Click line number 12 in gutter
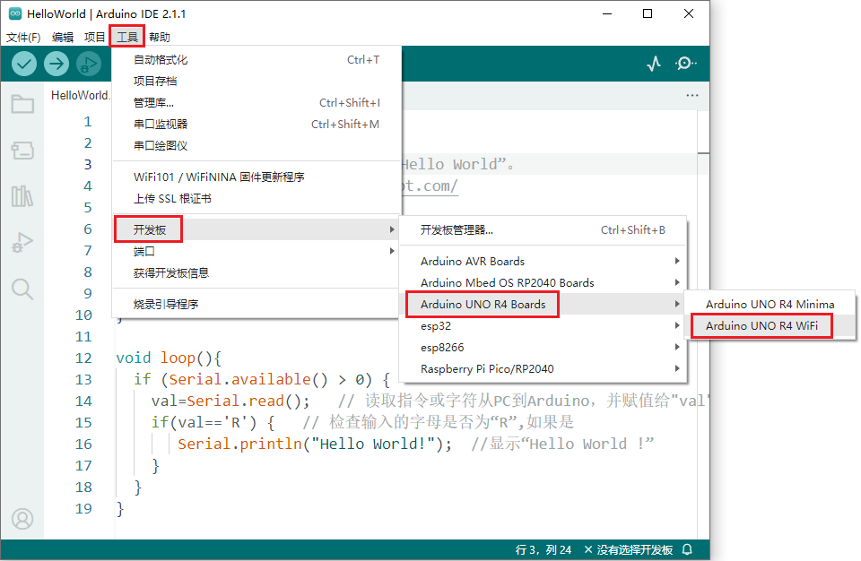This screenshot has width=861, height=561. [x=83, y=358]
